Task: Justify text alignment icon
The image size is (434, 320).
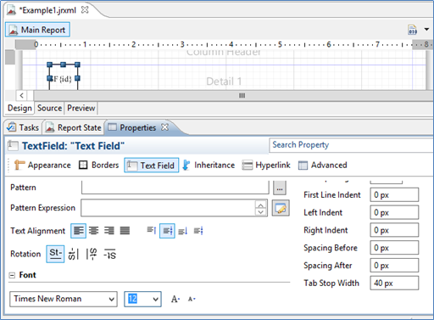Action: click(125, 231)
